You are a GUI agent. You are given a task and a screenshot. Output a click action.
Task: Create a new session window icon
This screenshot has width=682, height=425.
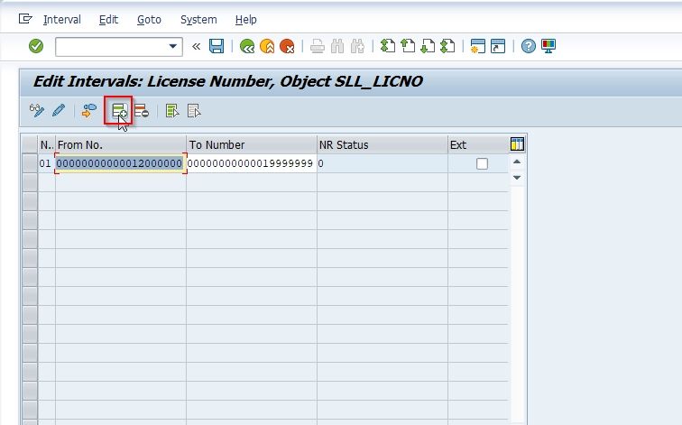(477, 46)
